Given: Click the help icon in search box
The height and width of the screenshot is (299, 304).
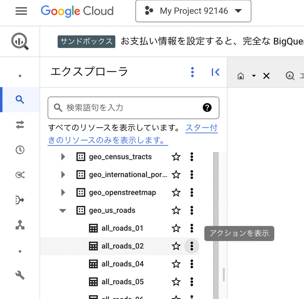Looking at the screenshot, I should 207,108.
